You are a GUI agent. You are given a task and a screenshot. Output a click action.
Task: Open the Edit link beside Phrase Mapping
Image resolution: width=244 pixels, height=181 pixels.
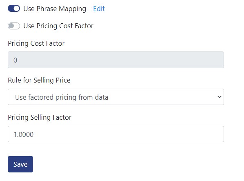(99, 9)
